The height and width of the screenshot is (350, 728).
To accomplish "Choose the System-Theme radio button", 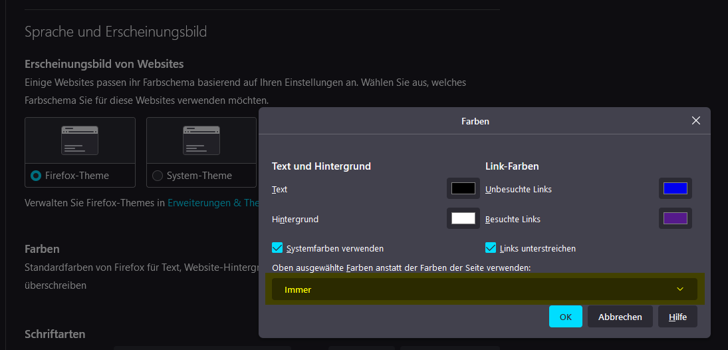I will click(158, 176).
